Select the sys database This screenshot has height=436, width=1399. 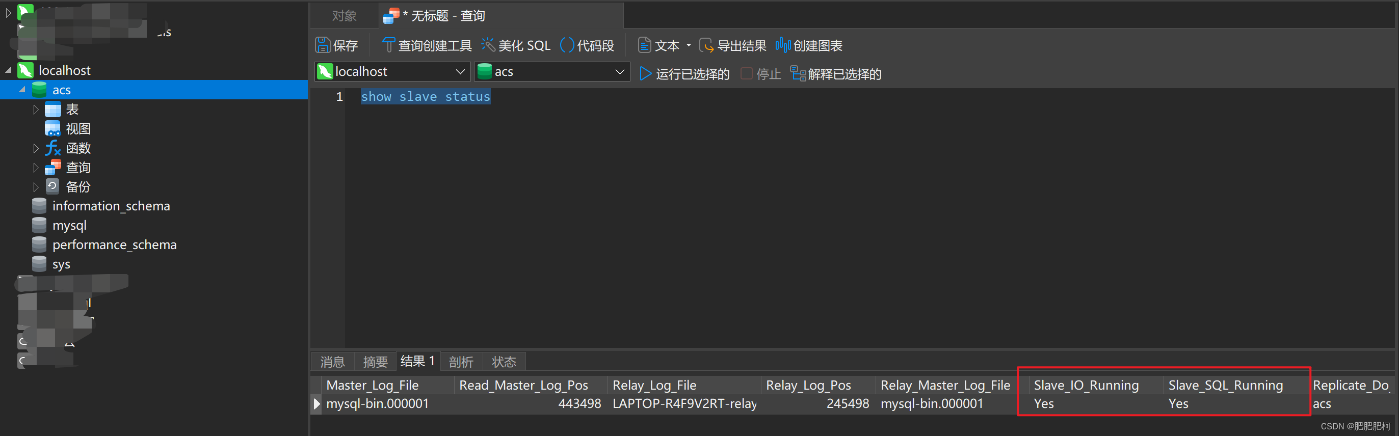61,264
